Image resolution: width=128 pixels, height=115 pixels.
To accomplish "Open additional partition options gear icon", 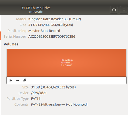I will click(25, 80).
